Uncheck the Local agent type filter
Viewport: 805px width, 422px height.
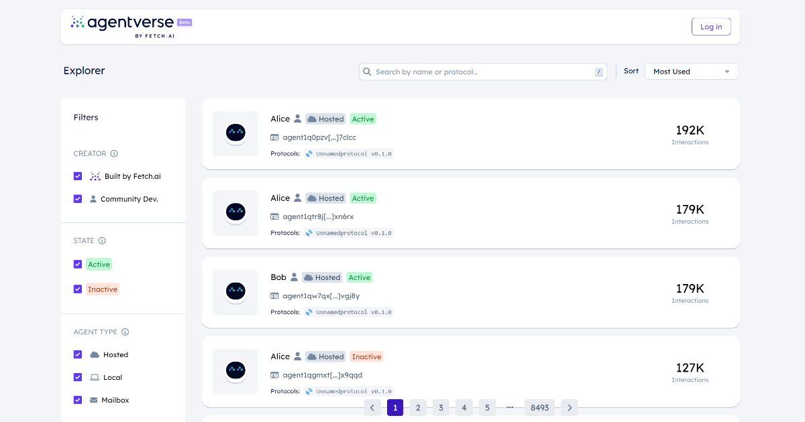78,377
